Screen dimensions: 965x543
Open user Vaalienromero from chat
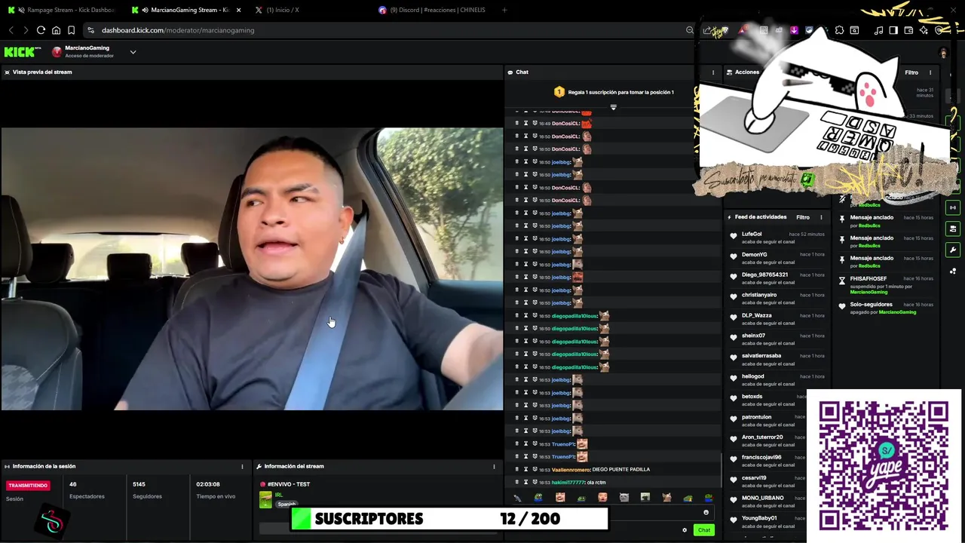click(x=571, y=470)
